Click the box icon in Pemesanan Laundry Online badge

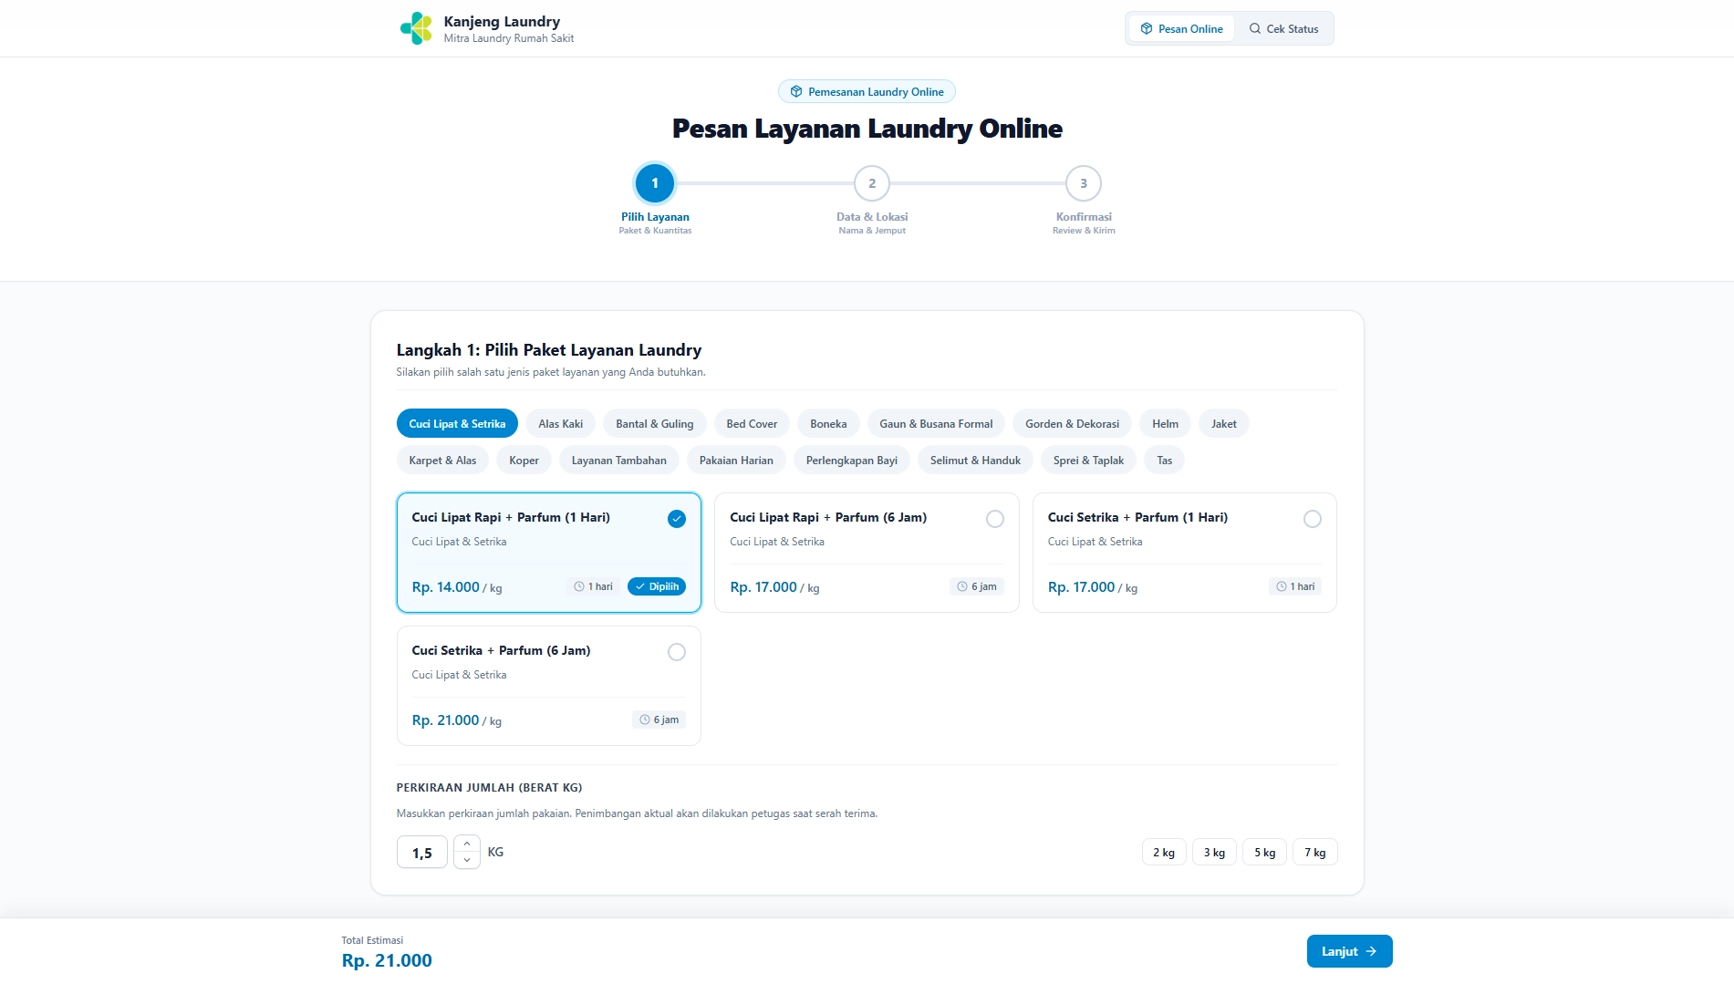[x=796, y=91]
